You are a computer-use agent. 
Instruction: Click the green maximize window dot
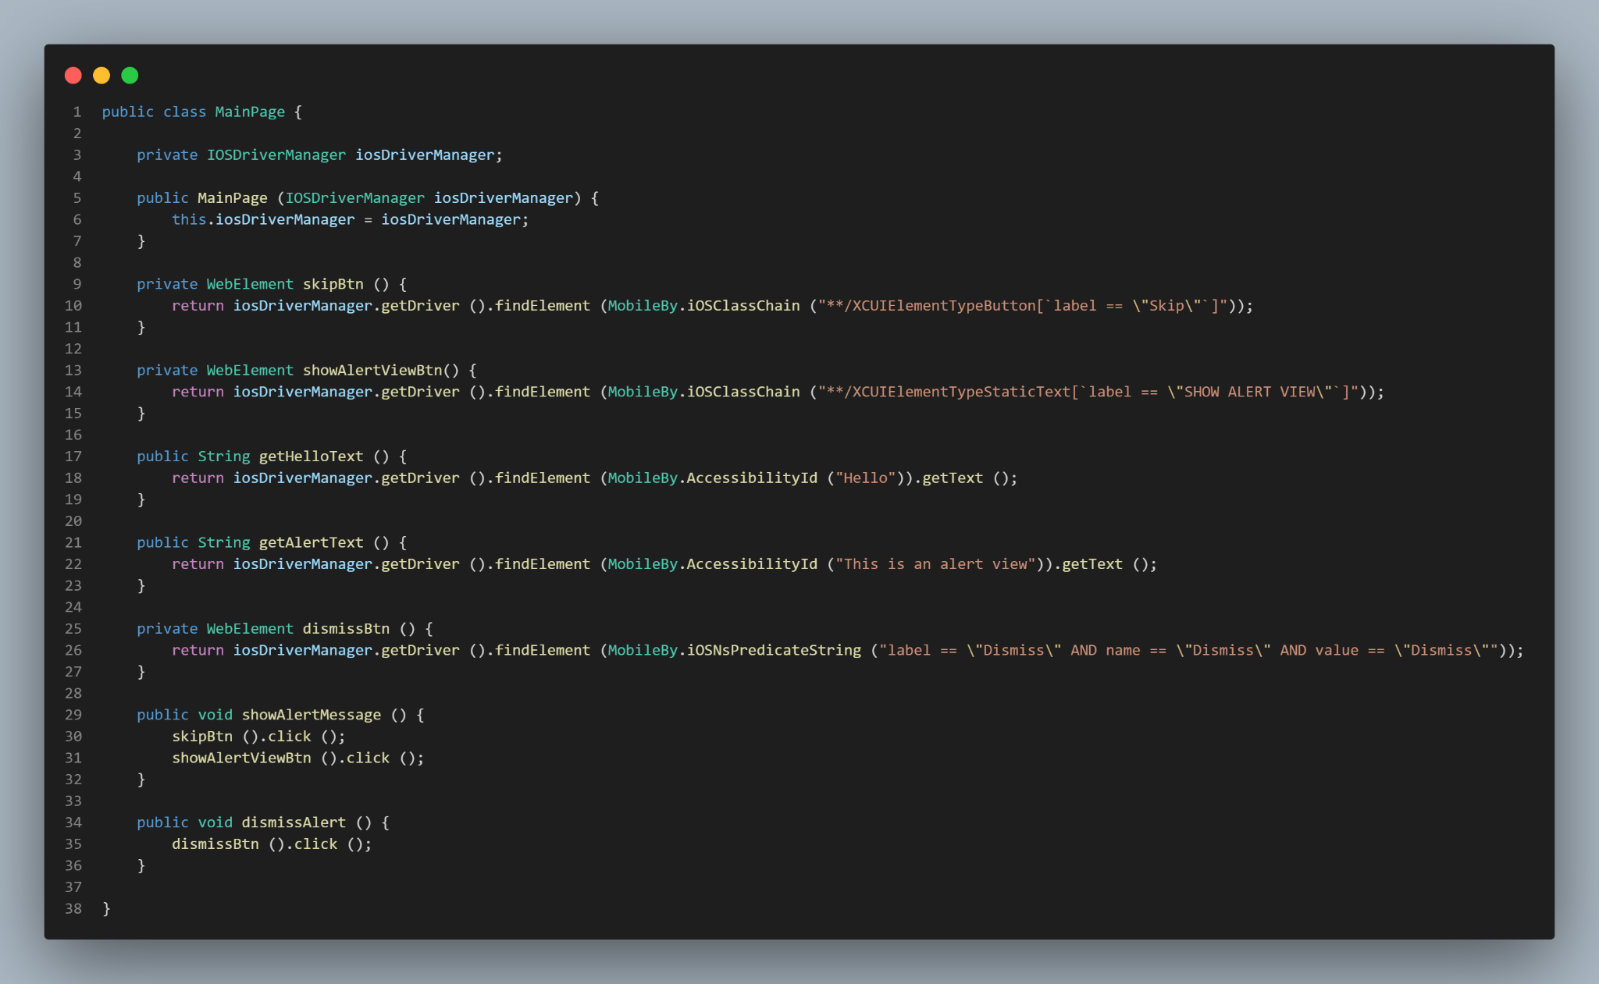[130, 76]
